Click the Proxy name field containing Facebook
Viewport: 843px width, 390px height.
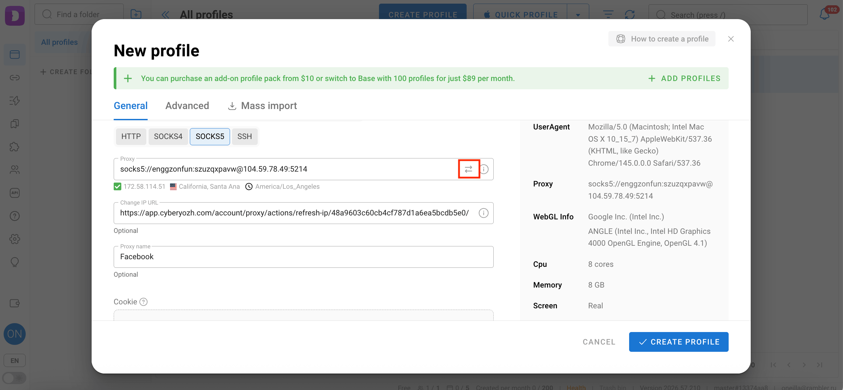click(x=303, y=257)
